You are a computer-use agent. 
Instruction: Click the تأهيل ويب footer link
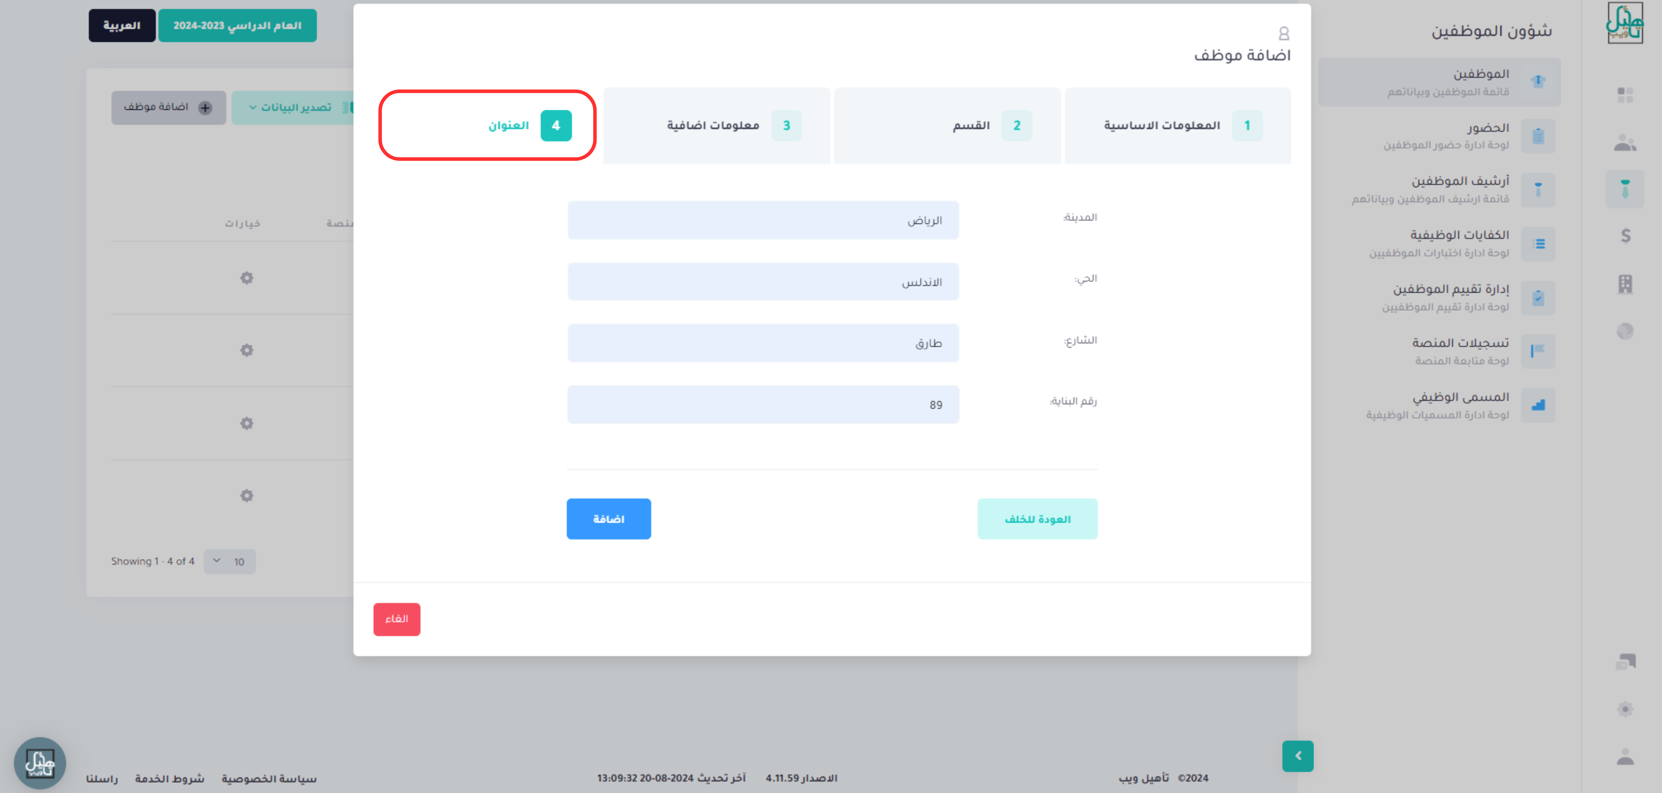pos(1143,778)
